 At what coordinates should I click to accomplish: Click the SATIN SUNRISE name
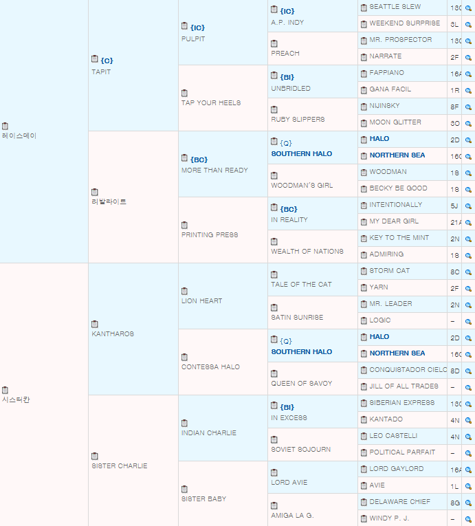297,317
